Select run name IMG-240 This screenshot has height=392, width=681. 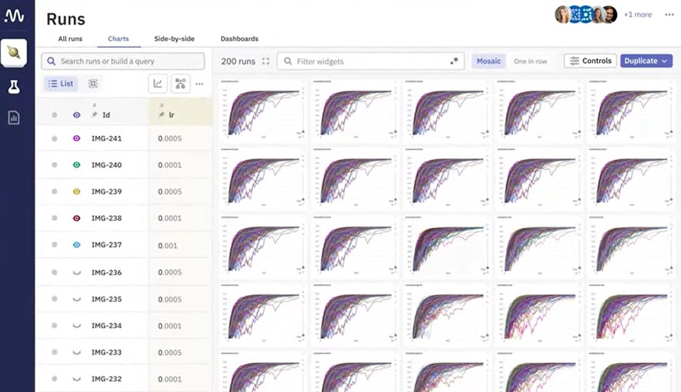point(107,165)
